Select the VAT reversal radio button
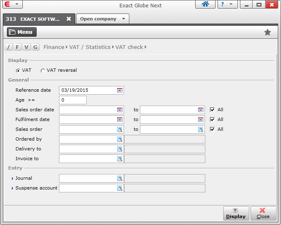 click(43, 71)
